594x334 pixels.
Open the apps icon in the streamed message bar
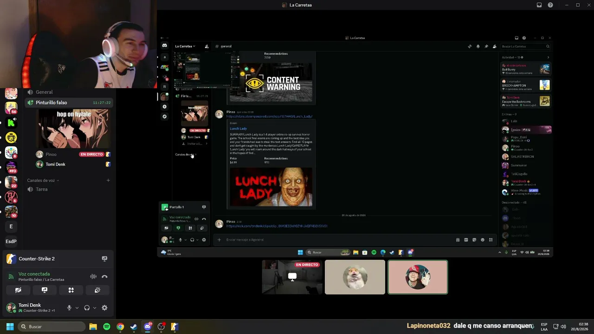point(491,240)
